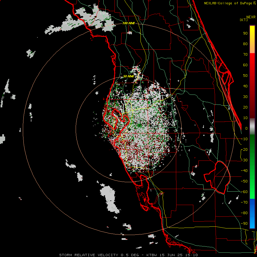Image resolution: width=257 pixels, height=257 pixels.
Task: Click the positive 90 knot scale label
Action: click(245, 33)
